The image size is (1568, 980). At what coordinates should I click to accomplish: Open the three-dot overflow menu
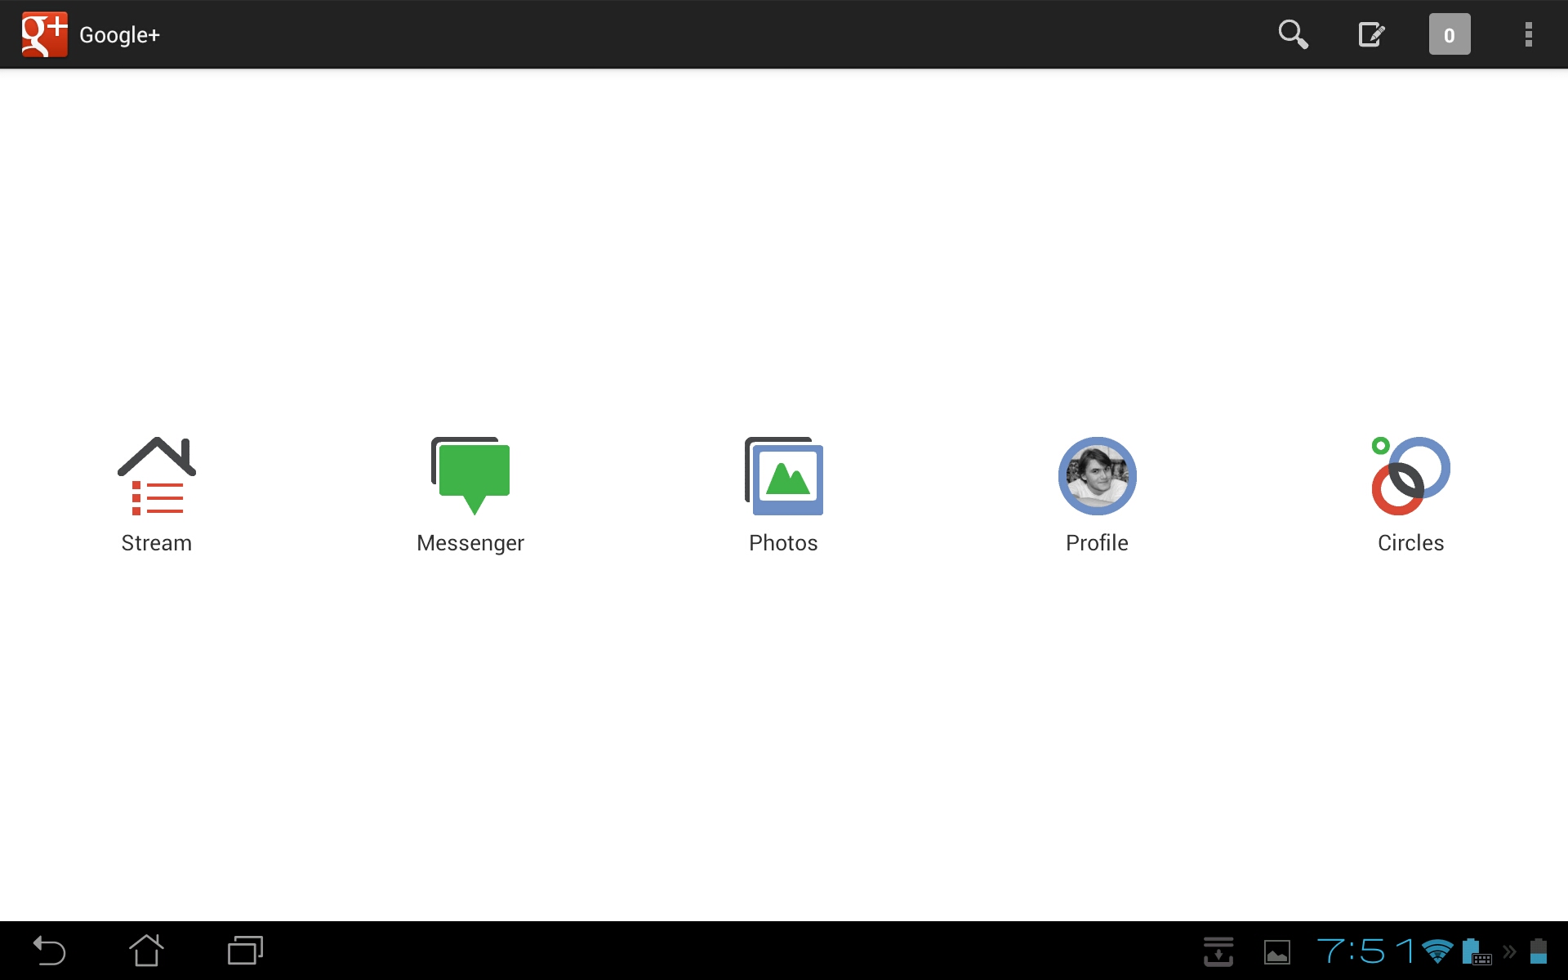1528,34
